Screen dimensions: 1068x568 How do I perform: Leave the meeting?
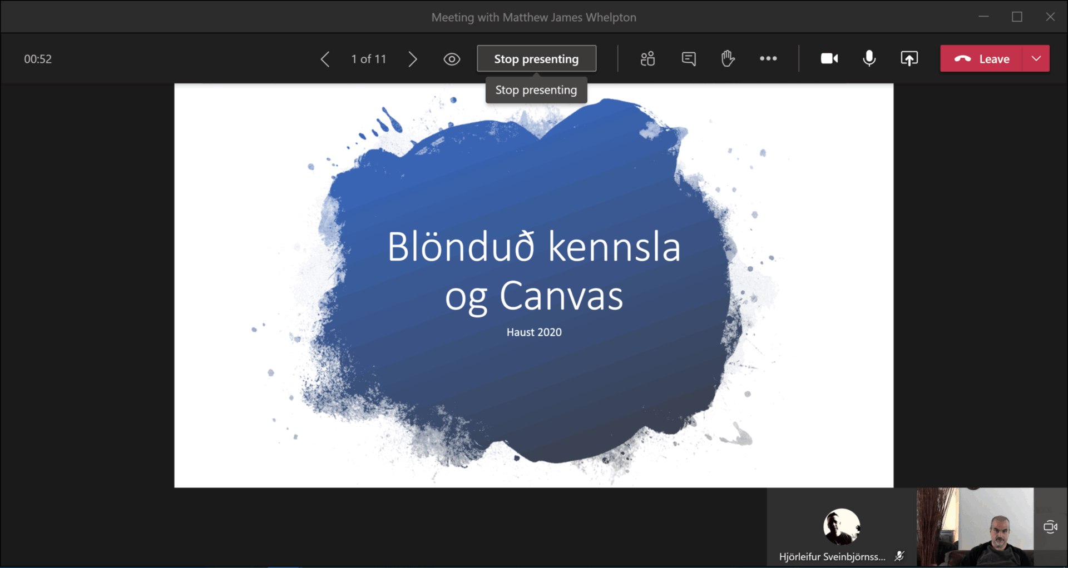click(x=982, y=58)
